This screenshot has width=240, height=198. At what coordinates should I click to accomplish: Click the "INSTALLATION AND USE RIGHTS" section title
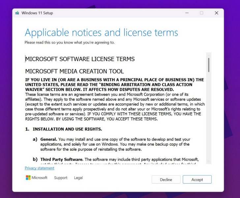click(x=67, y=129)
